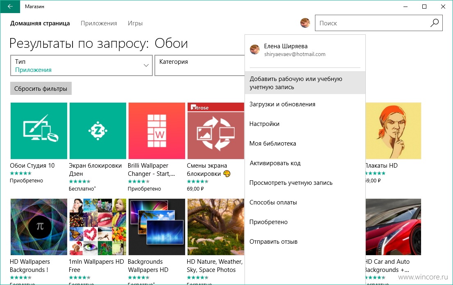
Task: Click the Обои Студия 10 title
Action: tap(32, 165)
